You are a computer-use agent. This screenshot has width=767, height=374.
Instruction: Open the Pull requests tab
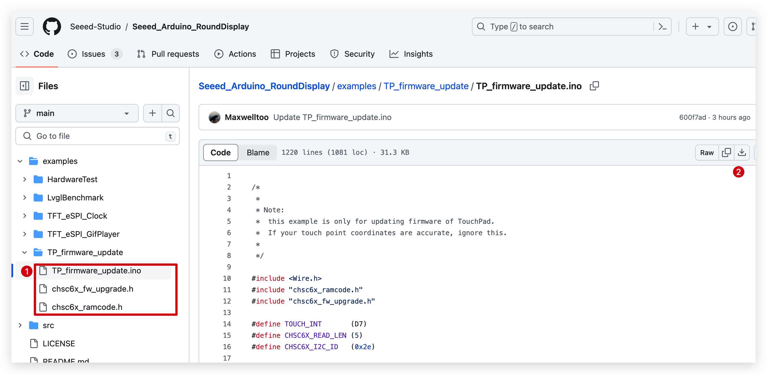[x=168, y=54]
